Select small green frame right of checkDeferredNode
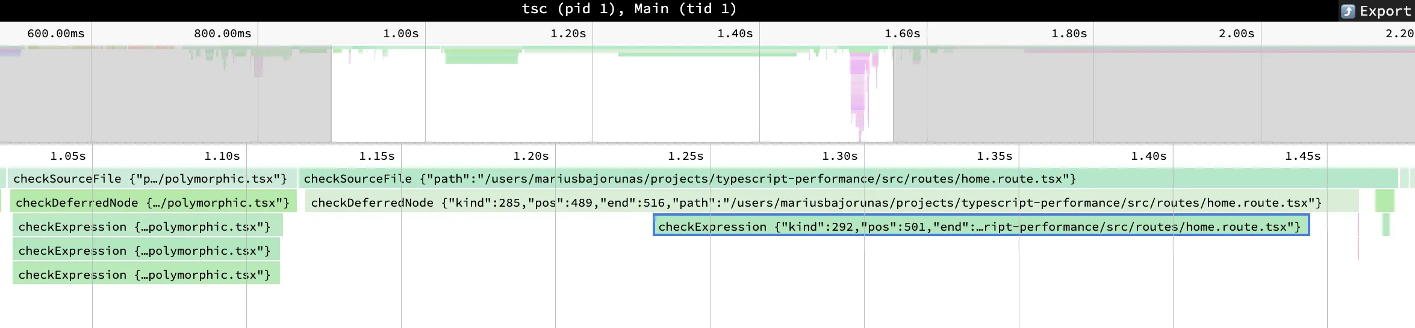This screenshot has width=1415, height=328. pyautogui.click(x=1385, y=201)
